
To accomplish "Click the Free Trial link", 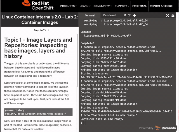I will [140, 6].
